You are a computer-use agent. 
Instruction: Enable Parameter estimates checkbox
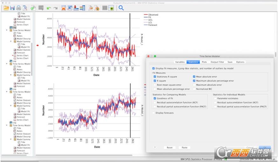pos(215,98)
